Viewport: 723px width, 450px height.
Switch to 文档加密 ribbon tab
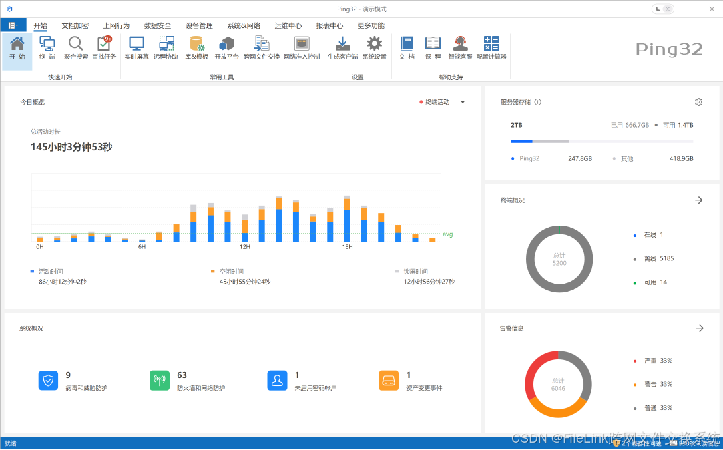[75, 25]
